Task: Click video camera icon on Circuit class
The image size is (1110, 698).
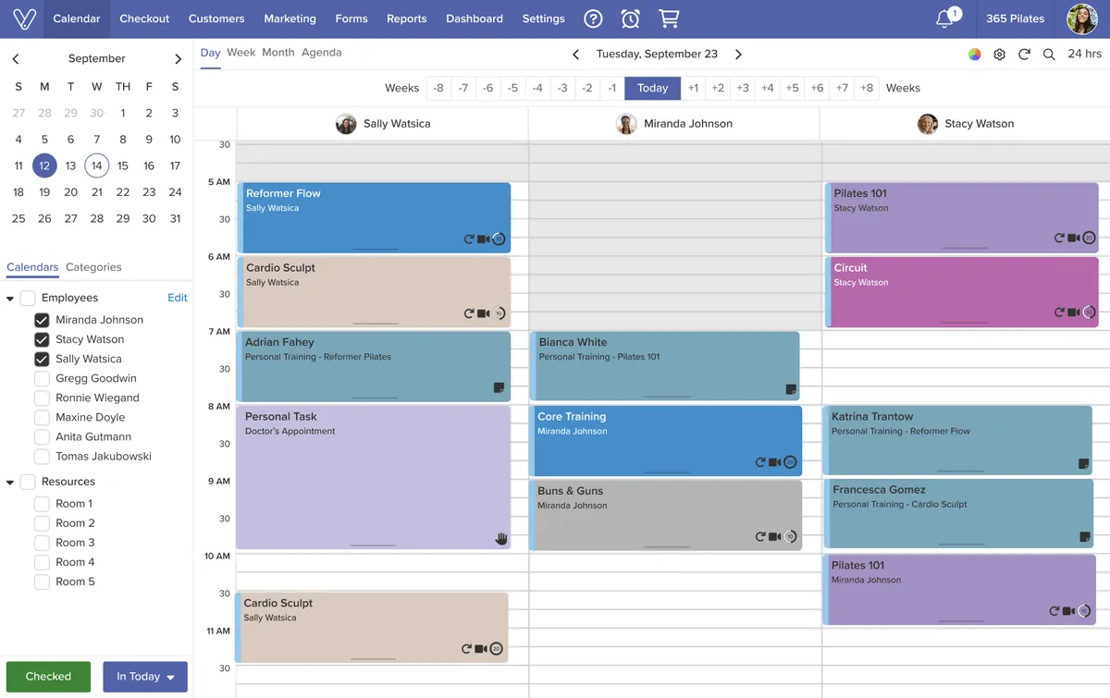Action: [x=1074, y=312]
